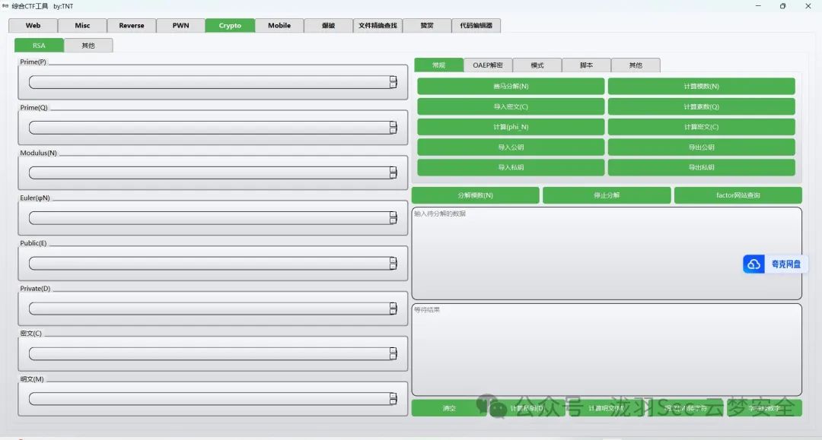Click the Euler(φN) field stepper
Image resolution: width=822 pixels, height=440 pixels.
[393, 218]
